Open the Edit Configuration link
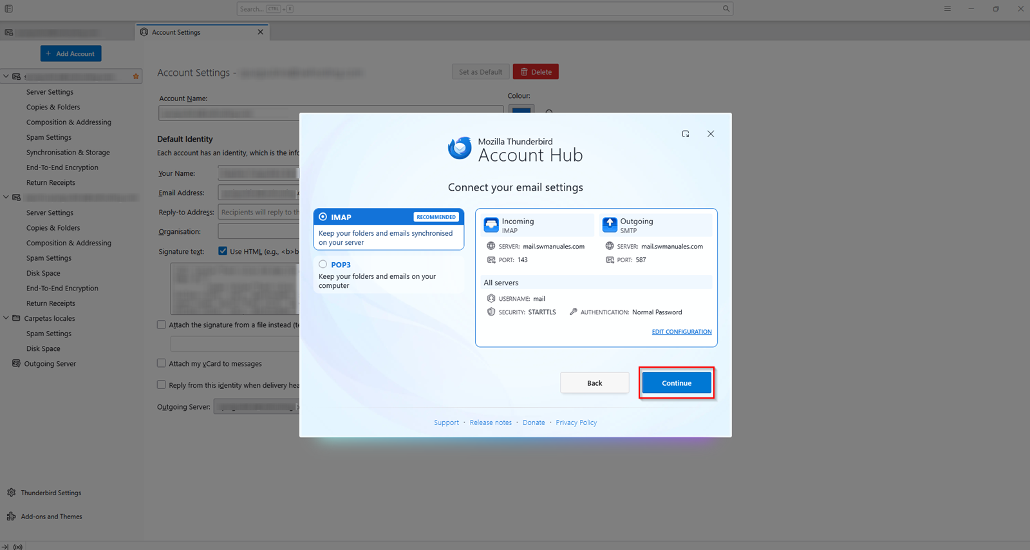The image size is (1030, 550). [x=682, y=332]
